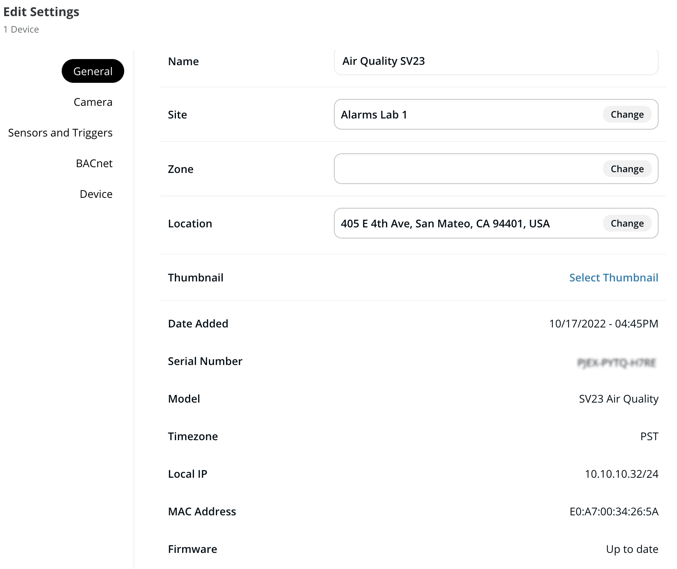Go to the BACnet settings tab

pyautogui.click(x=94, y=163)
